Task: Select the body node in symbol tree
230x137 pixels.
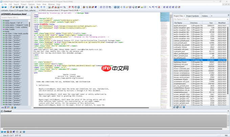Action: (x=7, y=31)
